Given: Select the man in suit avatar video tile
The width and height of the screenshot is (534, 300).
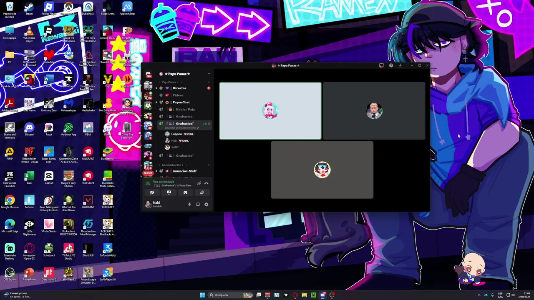Looking at the screenshot, I should point(374,111).
